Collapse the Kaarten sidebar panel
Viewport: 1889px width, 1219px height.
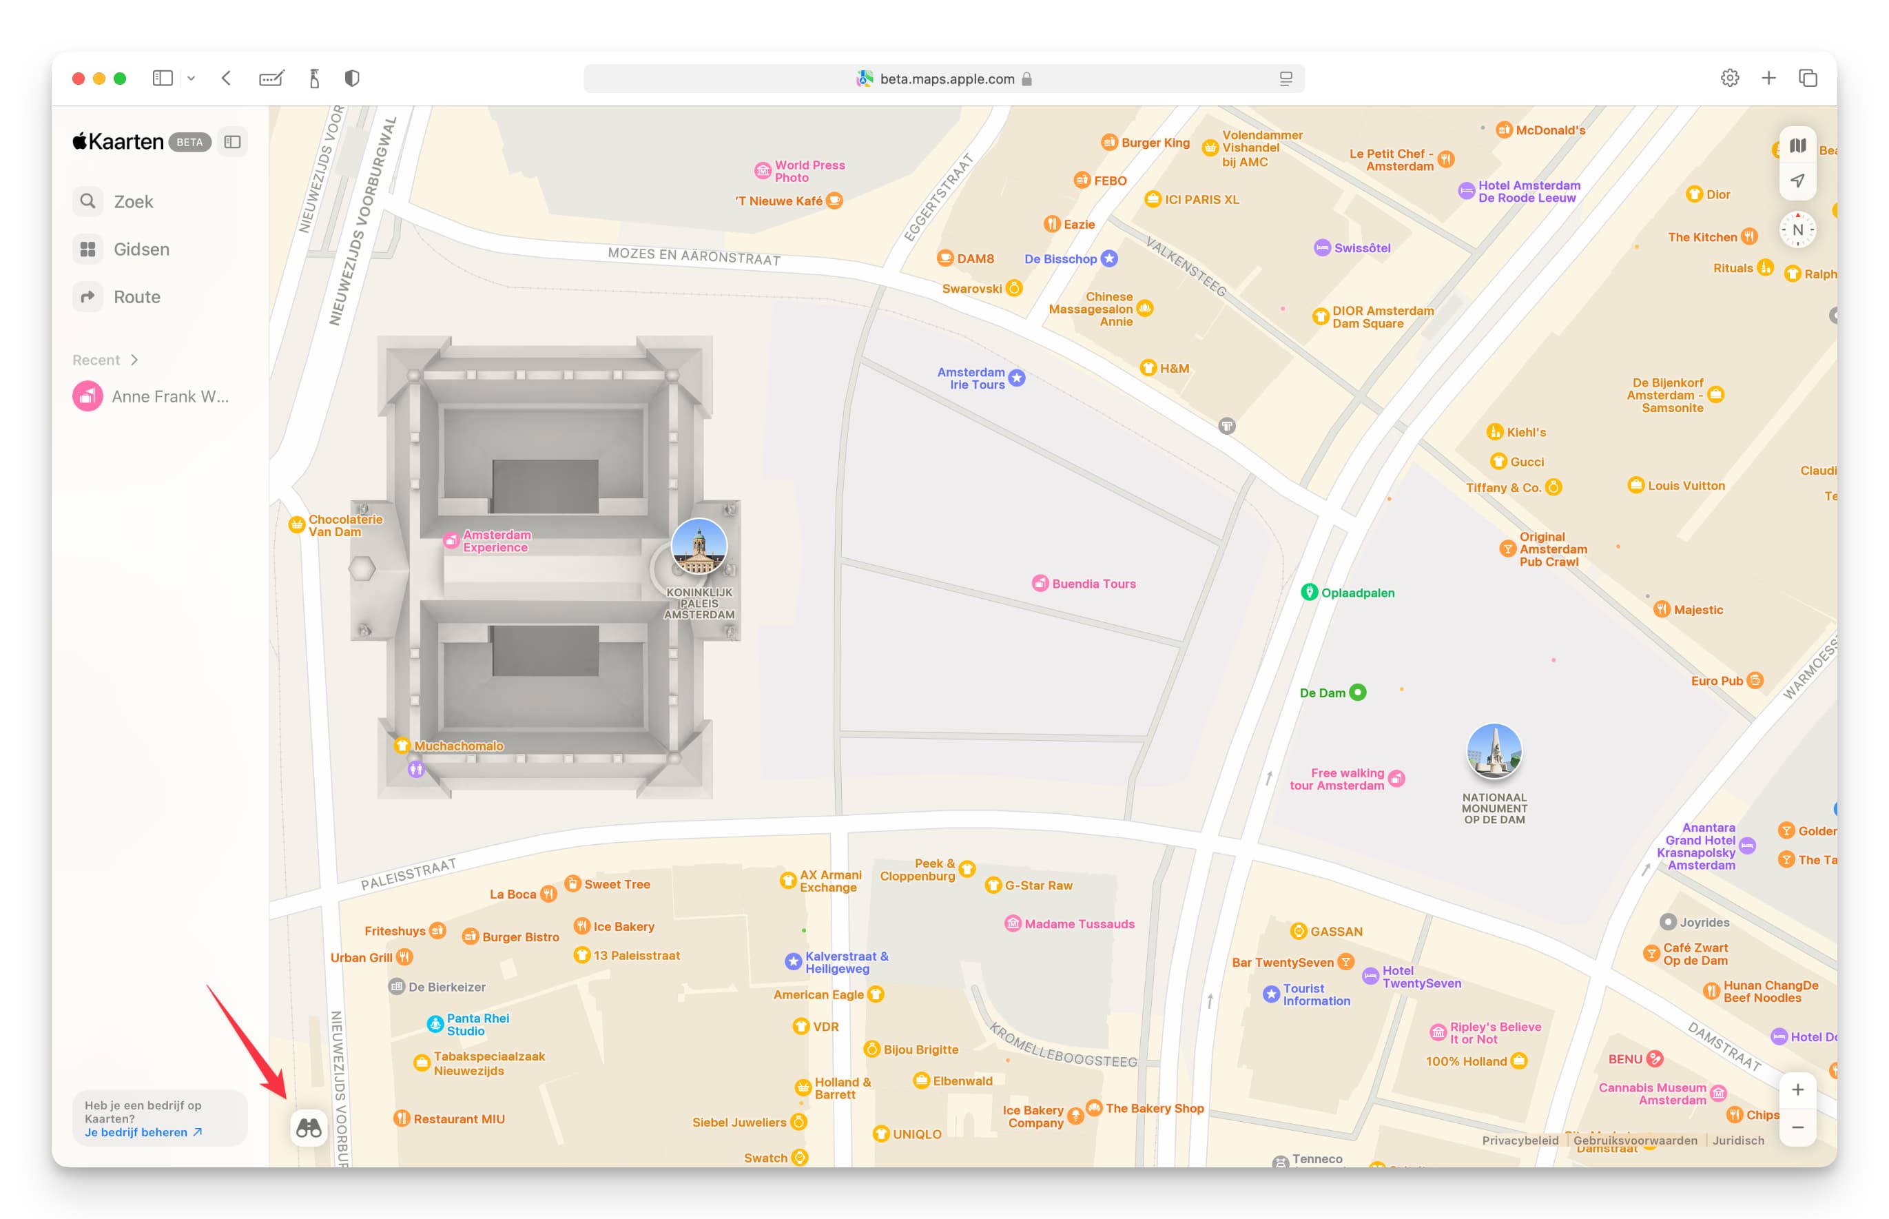point(232,142)
